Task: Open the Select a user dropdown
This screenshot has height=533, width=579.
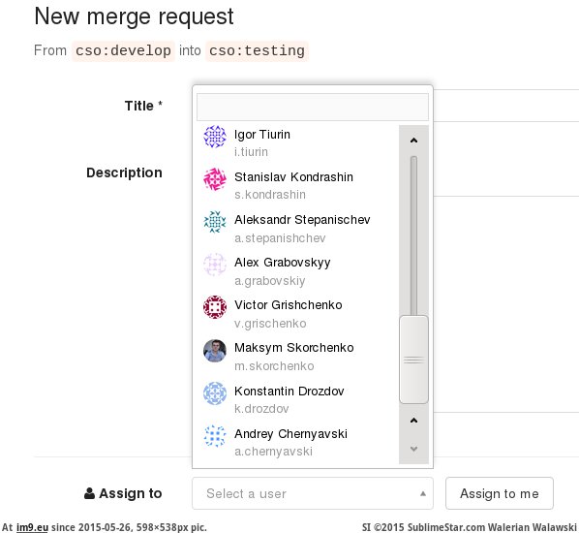Action: 313,493
